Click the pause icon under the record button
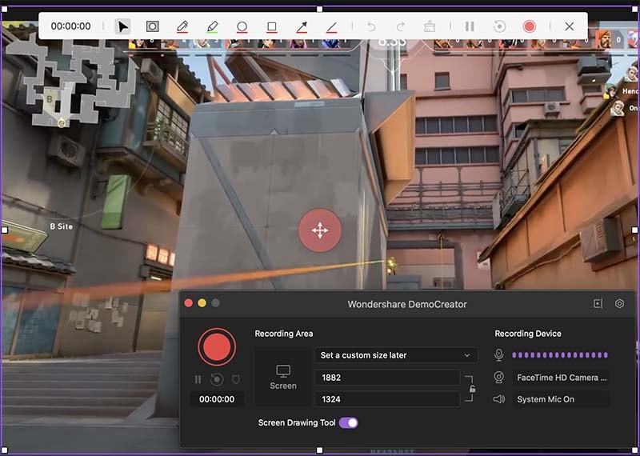The height and width of the screenshot is (456, 640). [x=198, y=380]
